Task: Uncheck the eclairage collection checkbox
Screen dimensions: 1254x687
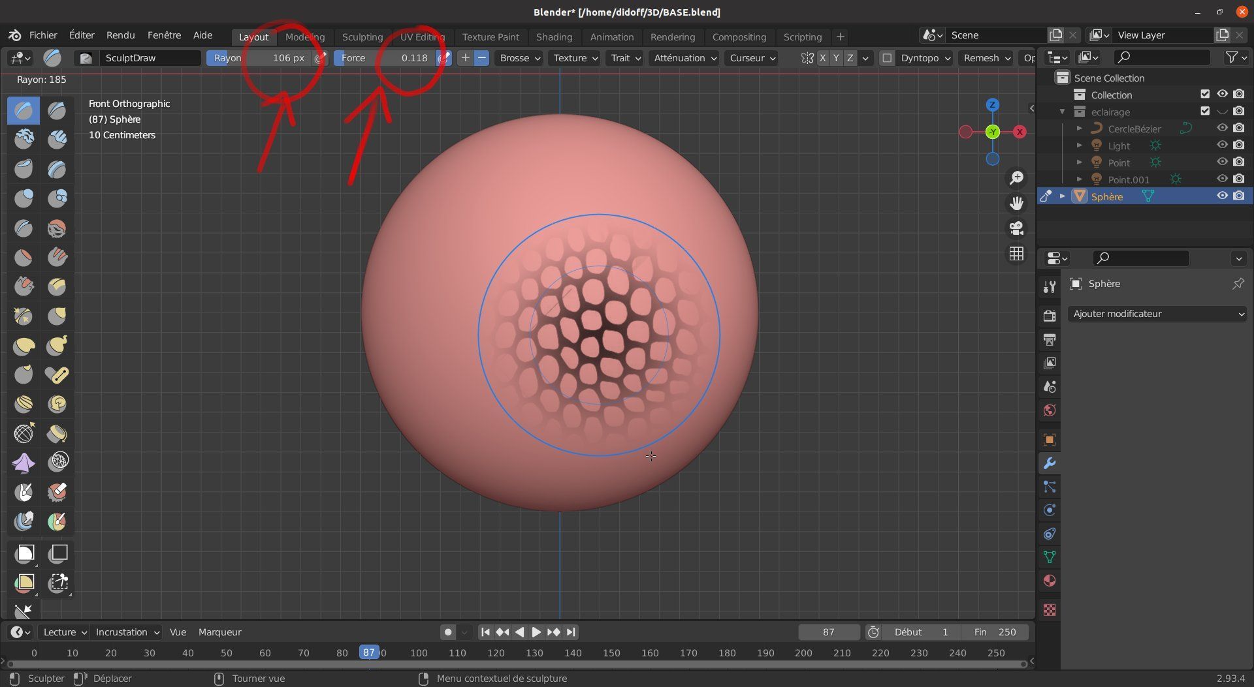Action: (1205, 112)
